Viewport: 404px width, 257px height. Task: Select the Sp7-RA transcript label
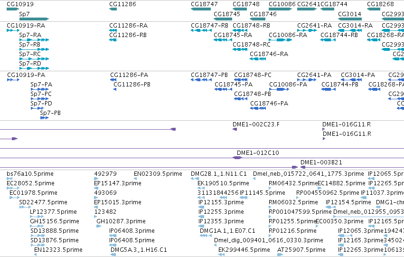click(x=30, y=35)
